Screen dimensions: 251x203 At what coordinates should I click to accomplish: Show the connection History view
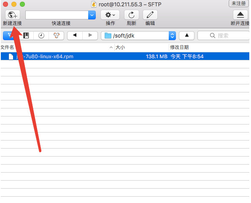pyautogui.click(x=41, y=35)
